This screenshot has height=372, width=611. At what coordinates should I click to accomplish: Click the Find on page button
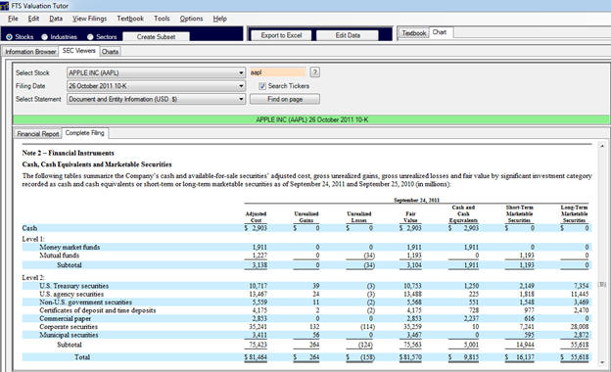285,99
